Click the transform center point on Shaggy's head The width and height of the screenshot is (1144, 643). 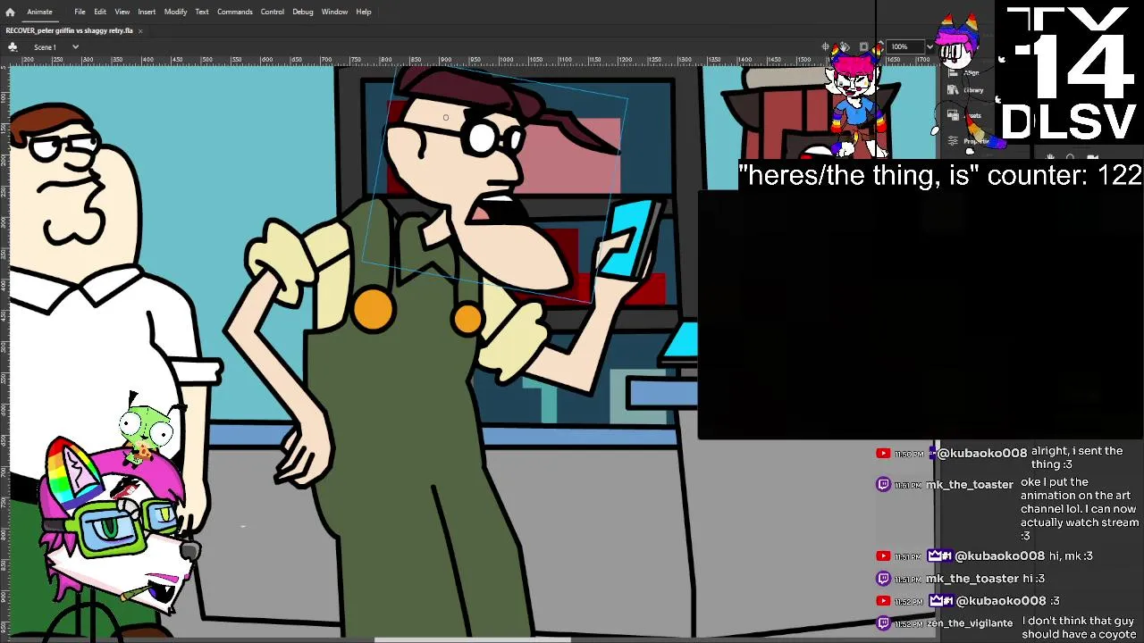point(445,117)
